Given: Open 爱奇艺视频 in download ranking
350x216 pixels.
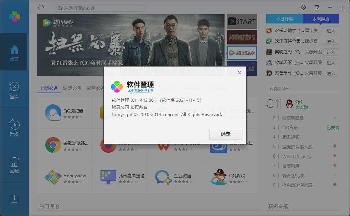Looking at the screenshot, I should tap(293, 175).
